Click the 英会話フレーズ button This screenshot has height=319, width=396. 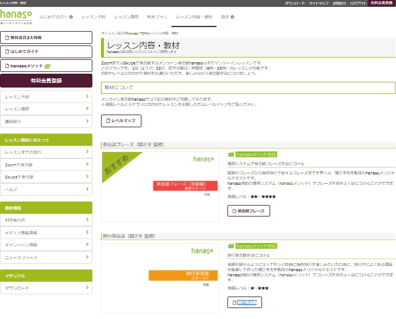[x=249, y=211]
